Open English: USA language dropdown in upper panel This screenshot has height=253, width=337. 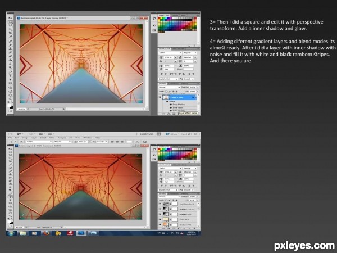pos(168,79)
